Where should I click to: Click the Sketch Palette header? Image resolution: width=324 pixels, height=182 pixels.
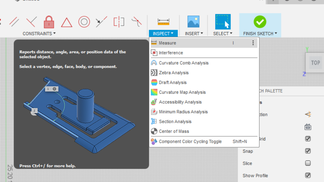click(291, 91)
